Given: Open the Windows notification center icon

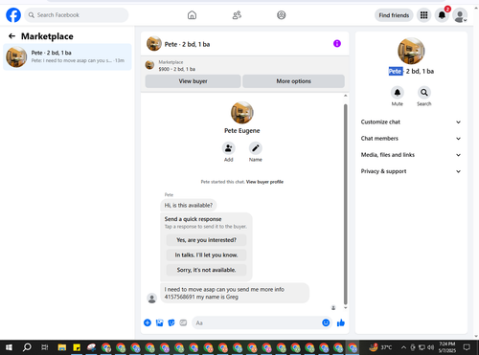Looking at the screenshot, I should [467, 347].
